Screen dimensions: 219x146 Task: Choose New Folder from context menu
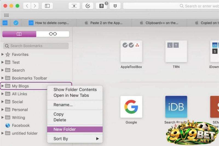[75, 129]
